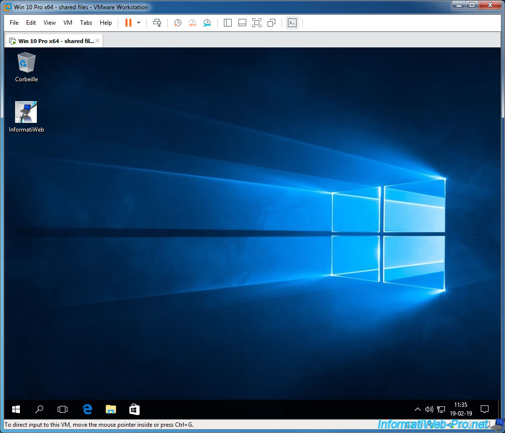Viewport: 505px width, 433px height.
Task: Open the snapshot manager
Action: pyautogui.click(x=207, y=23)
